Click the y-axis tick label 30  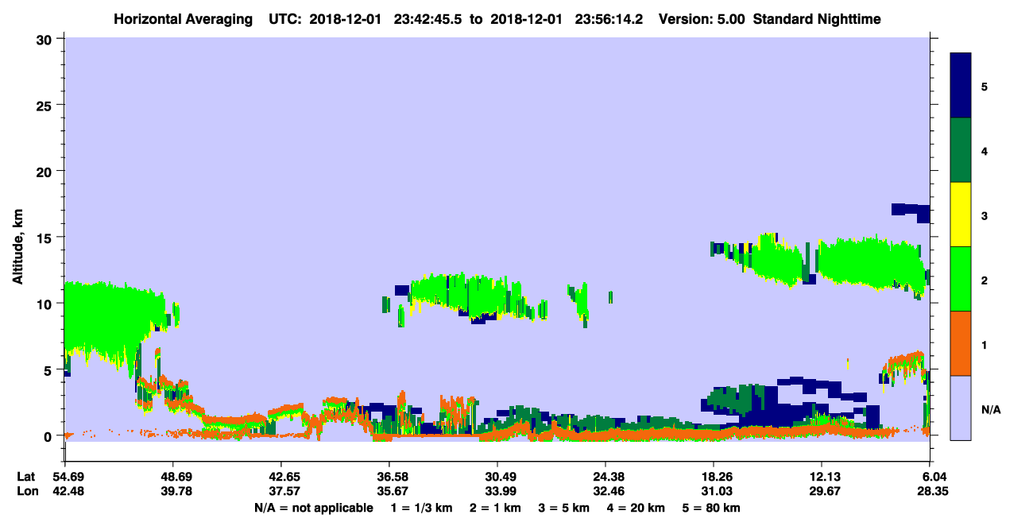pyautogui.click(x=46, y=39)
